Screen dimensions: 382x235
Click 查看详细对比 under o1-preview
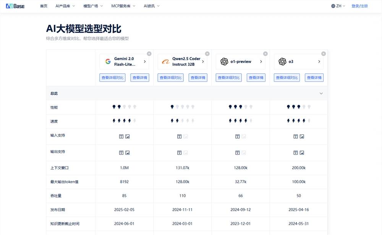pos(229,78)
